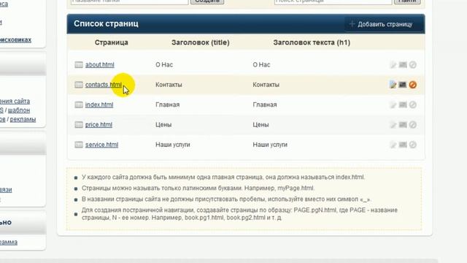Screen dimensions: 467x263
Task: Click the dark rectangle icon in index.html row
Action: point(403,104)
